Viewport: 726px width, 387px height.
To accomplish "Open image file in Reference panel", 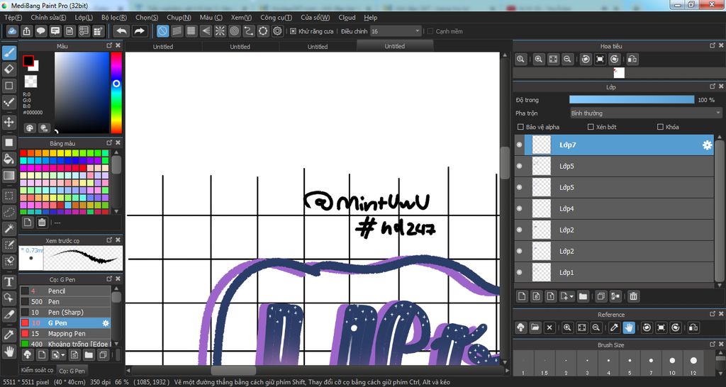I will point(535,327).
